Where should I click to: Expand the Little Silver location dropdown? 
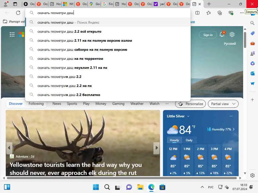(x=188, y=116)
